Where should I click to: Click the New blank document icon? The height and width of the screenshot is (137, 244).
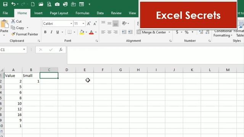click(33, 4)
